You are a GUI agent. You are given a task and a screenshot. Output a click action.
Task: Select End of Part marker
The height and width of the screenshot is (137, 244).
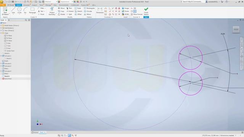point(7,79)
